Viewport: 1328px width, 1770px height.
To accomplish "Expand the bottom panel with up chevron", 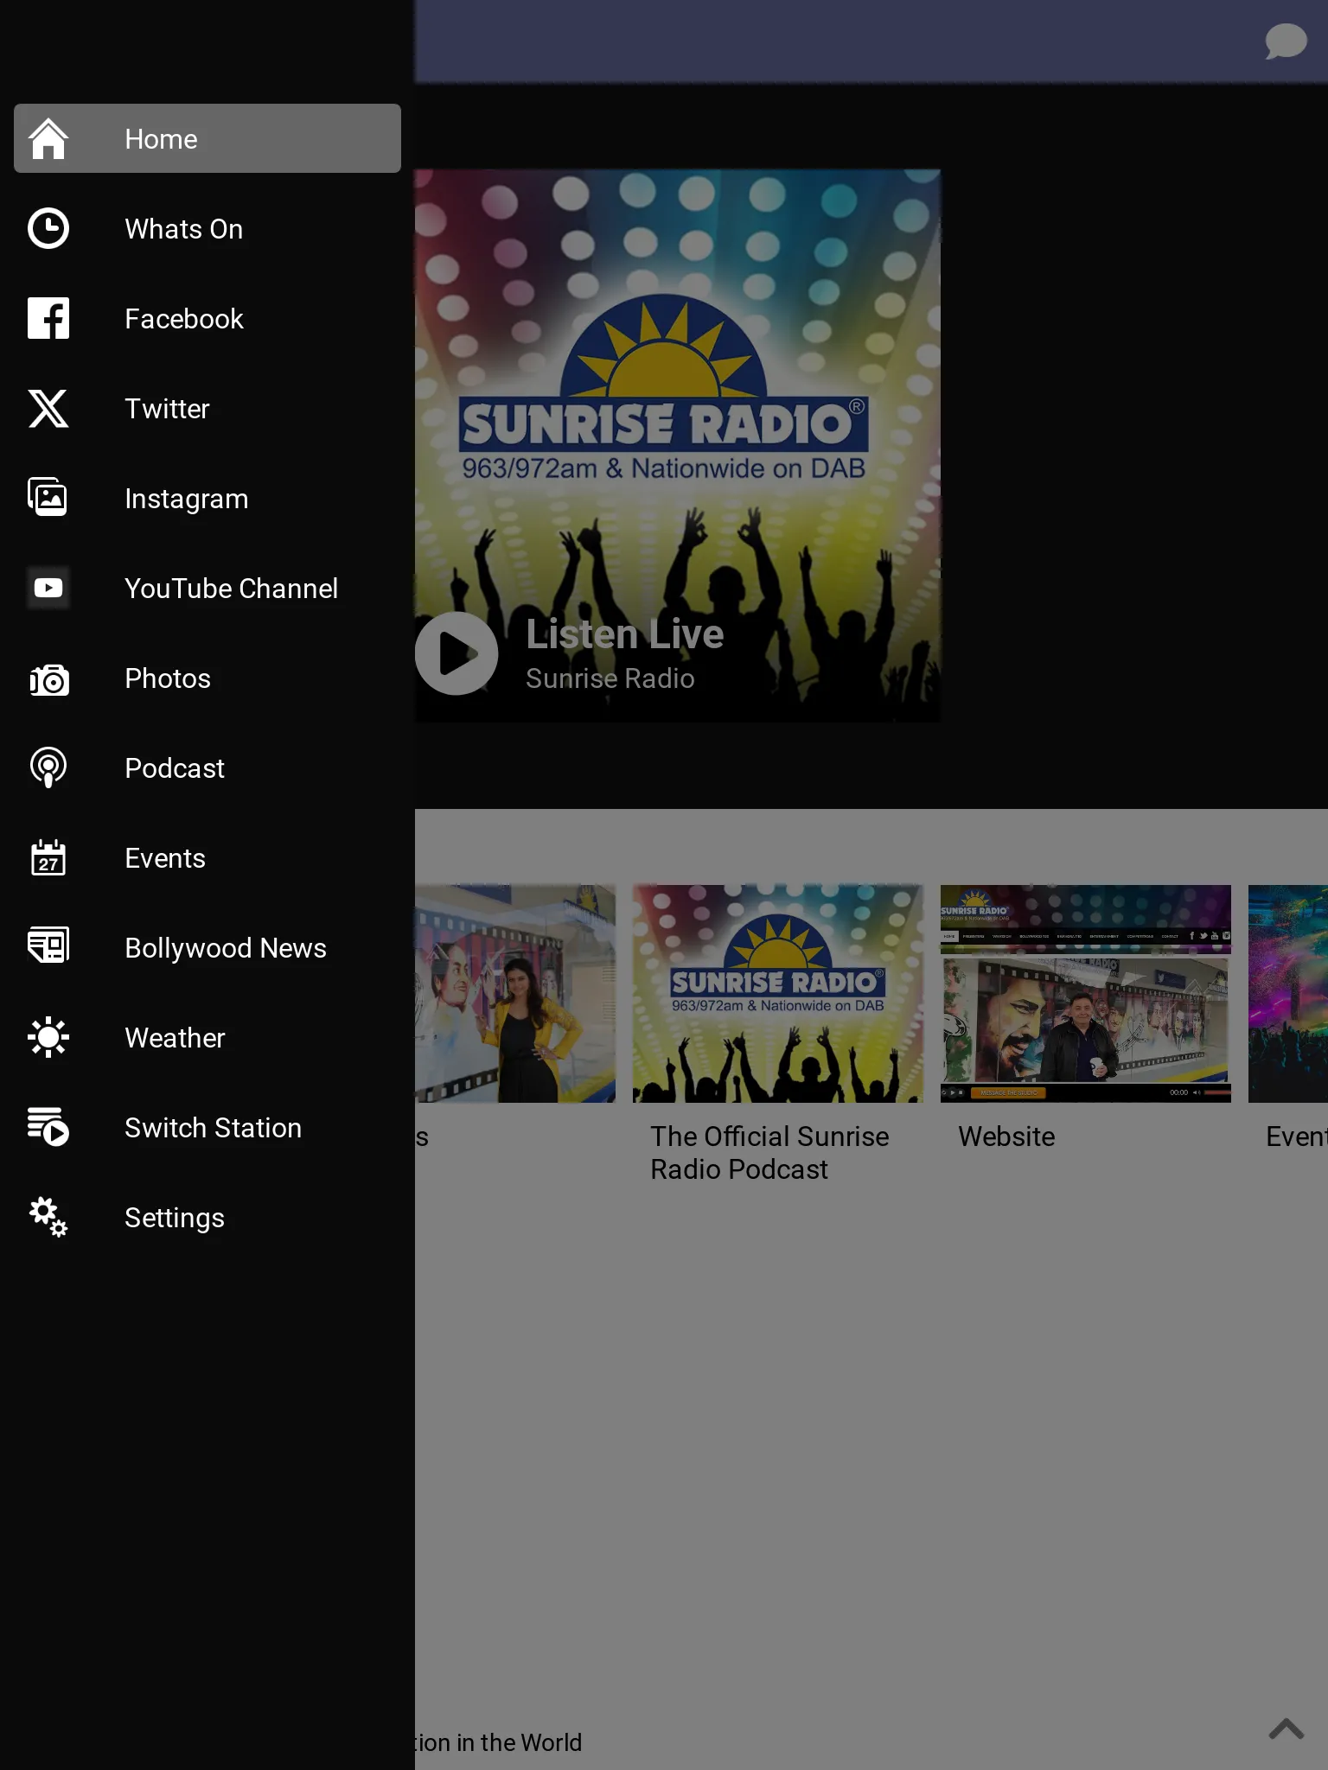I will click(x=1286, y=1729).
